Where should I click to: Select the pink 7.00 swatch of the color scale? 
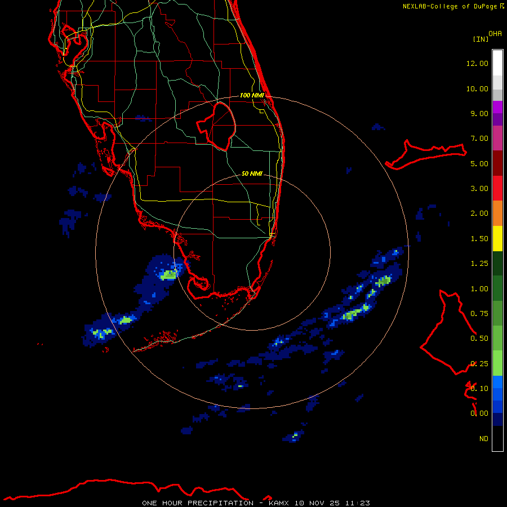point(497,138)
